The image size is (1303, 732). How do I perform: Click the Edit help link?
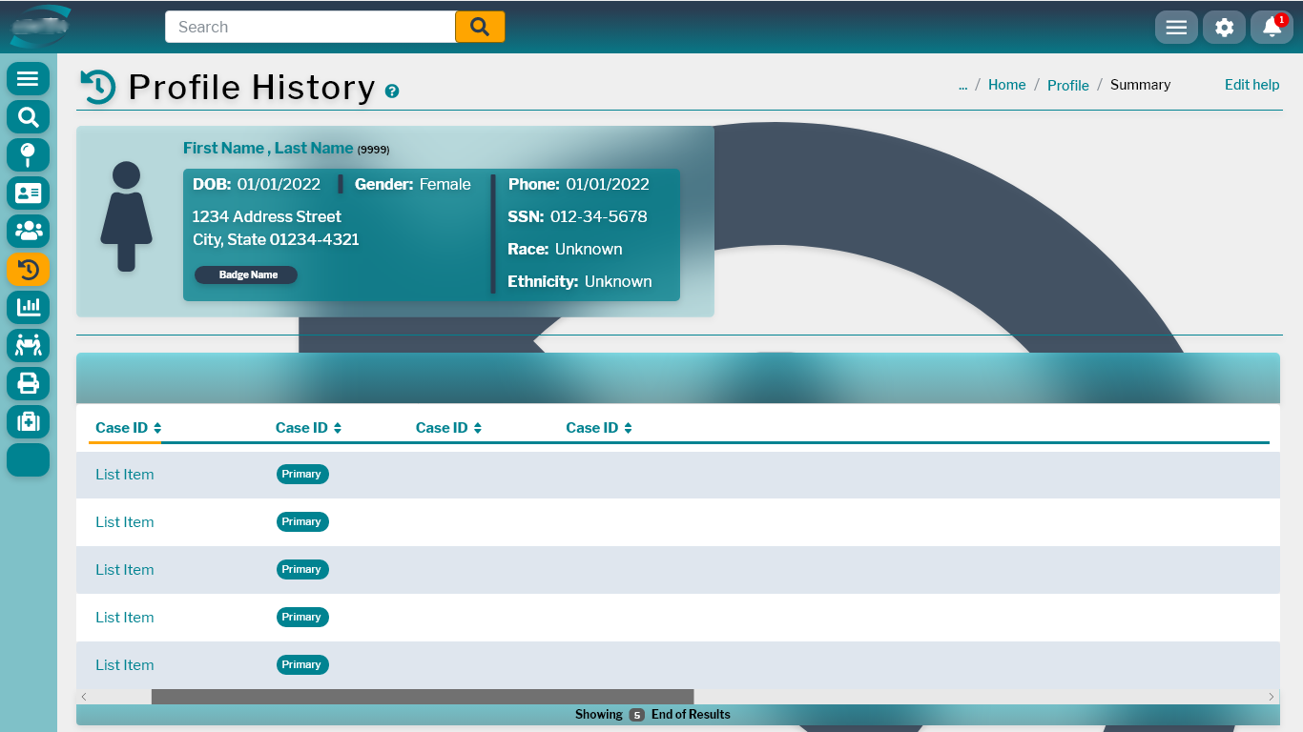(1251, 85)
